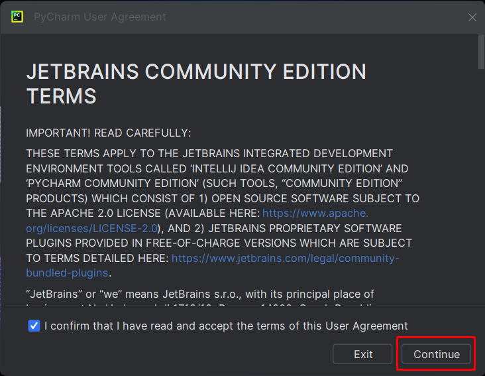
Task: Click the Continue button
Action: tap(436, 354)
